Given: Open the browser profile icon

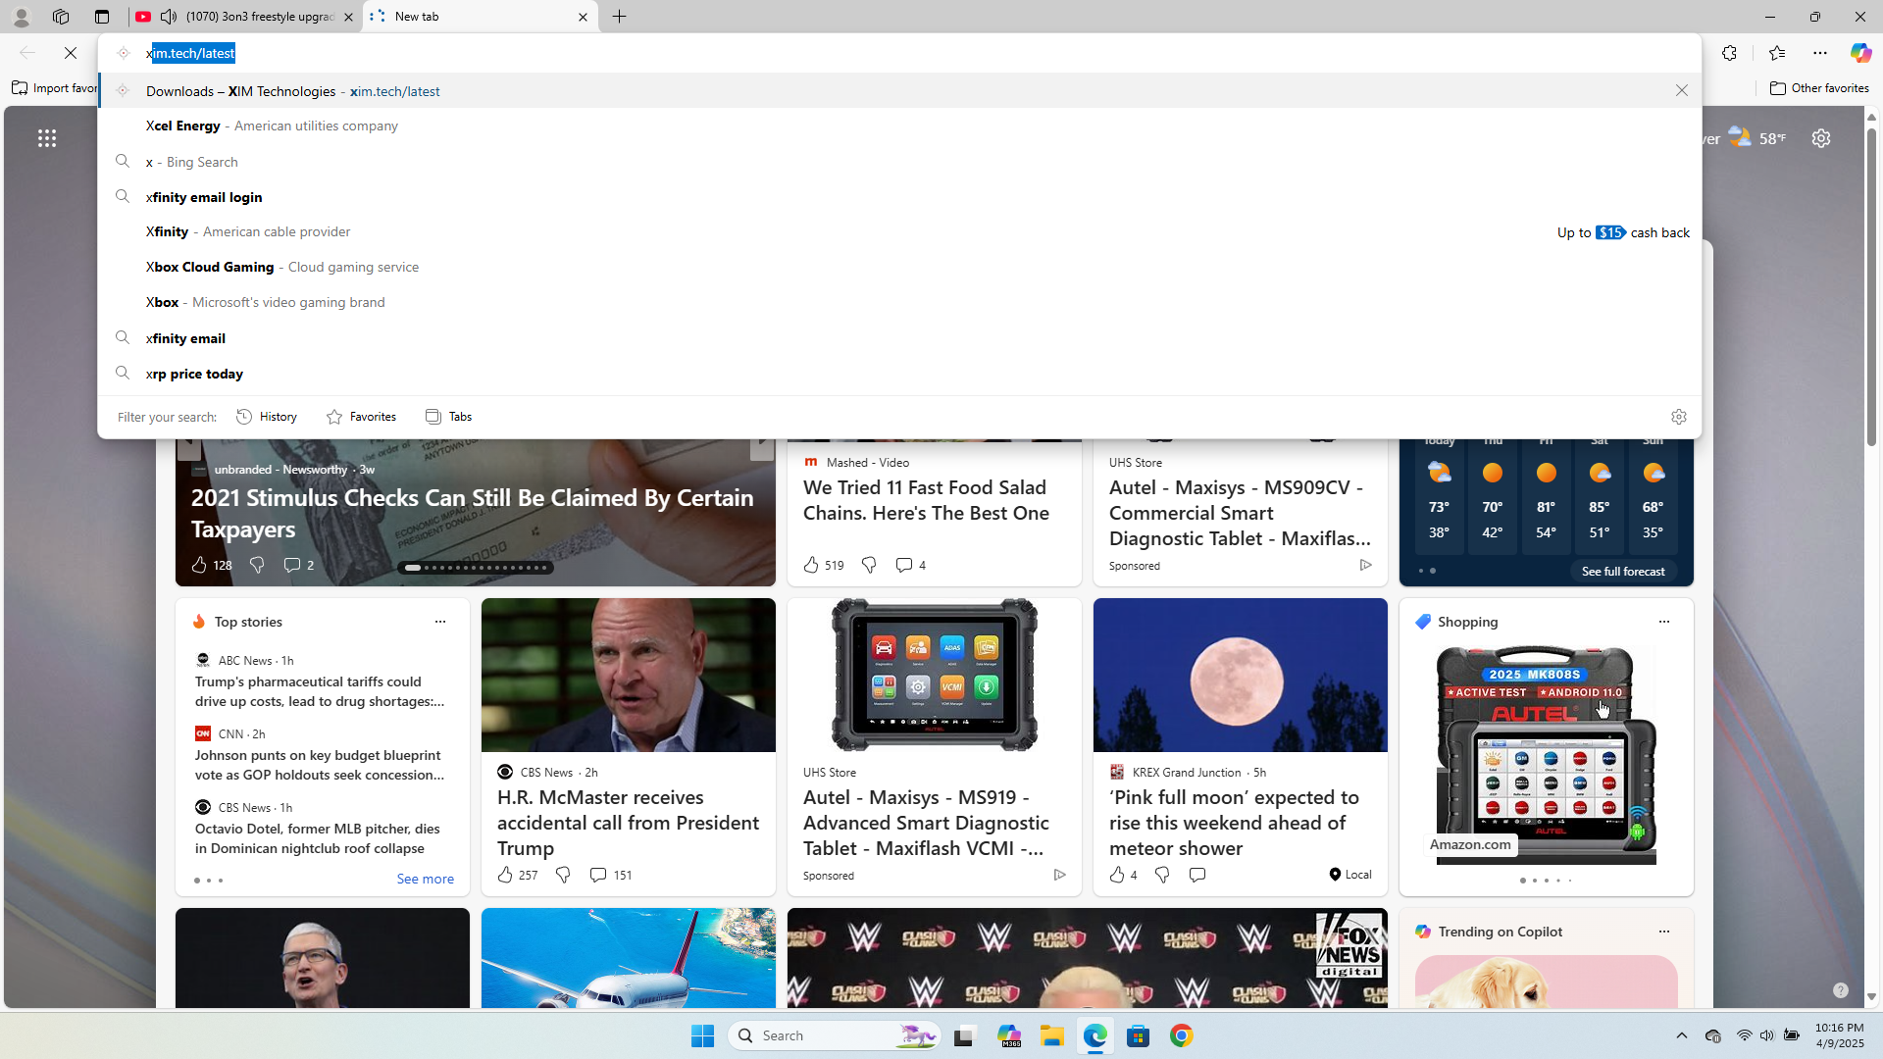Looking at the screenshot, I should 21,17.
